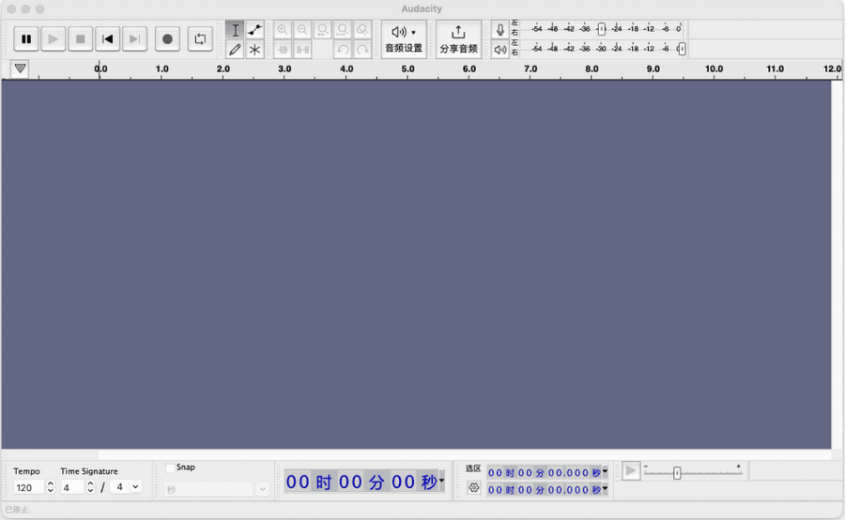Click the Tempo value field
This screenshot has height=520, width=845.
29,487
